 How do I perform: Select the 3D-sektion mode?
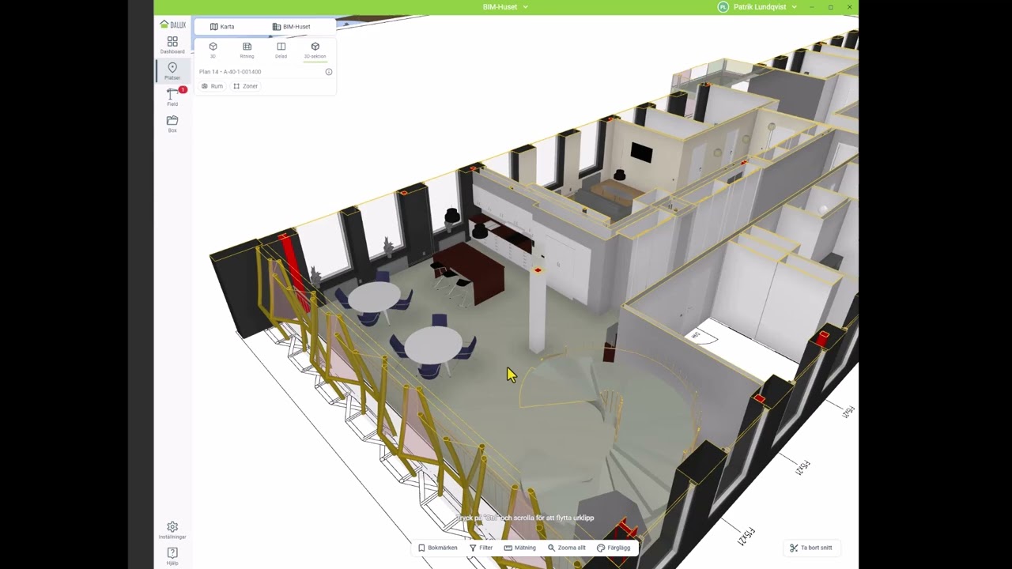pyautogui.click(x=315, y=50)
